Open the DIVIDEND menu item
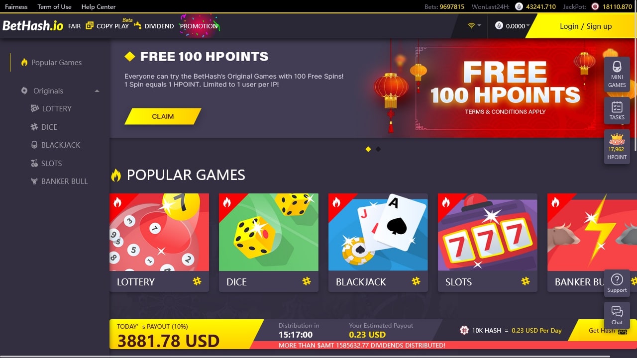Viewport: 637px width, 358px height. point(154,26)
